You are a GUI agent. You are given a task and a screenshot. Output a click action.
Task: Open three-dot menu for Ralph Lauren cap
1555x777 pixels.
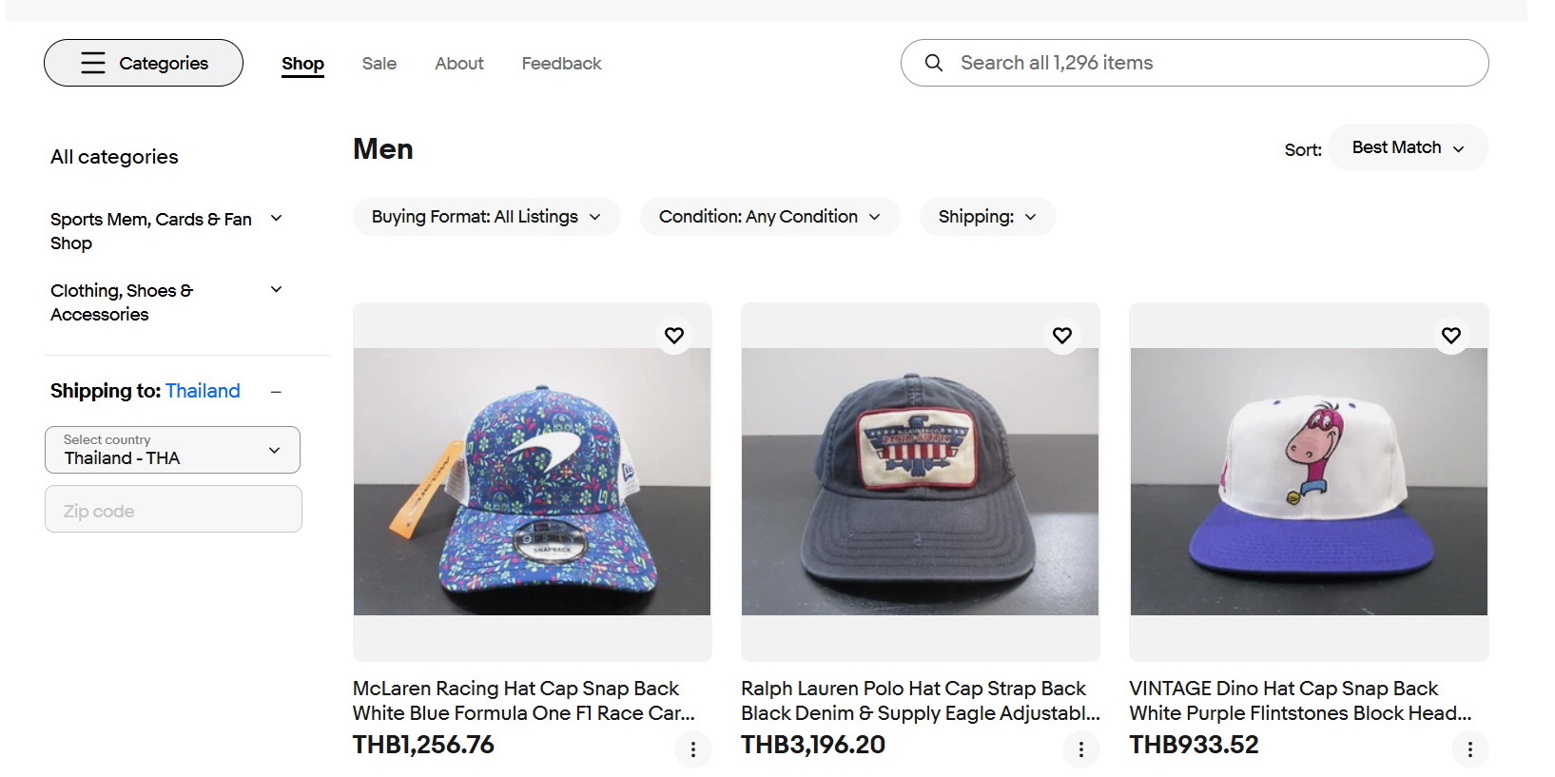pos(1081,749)
